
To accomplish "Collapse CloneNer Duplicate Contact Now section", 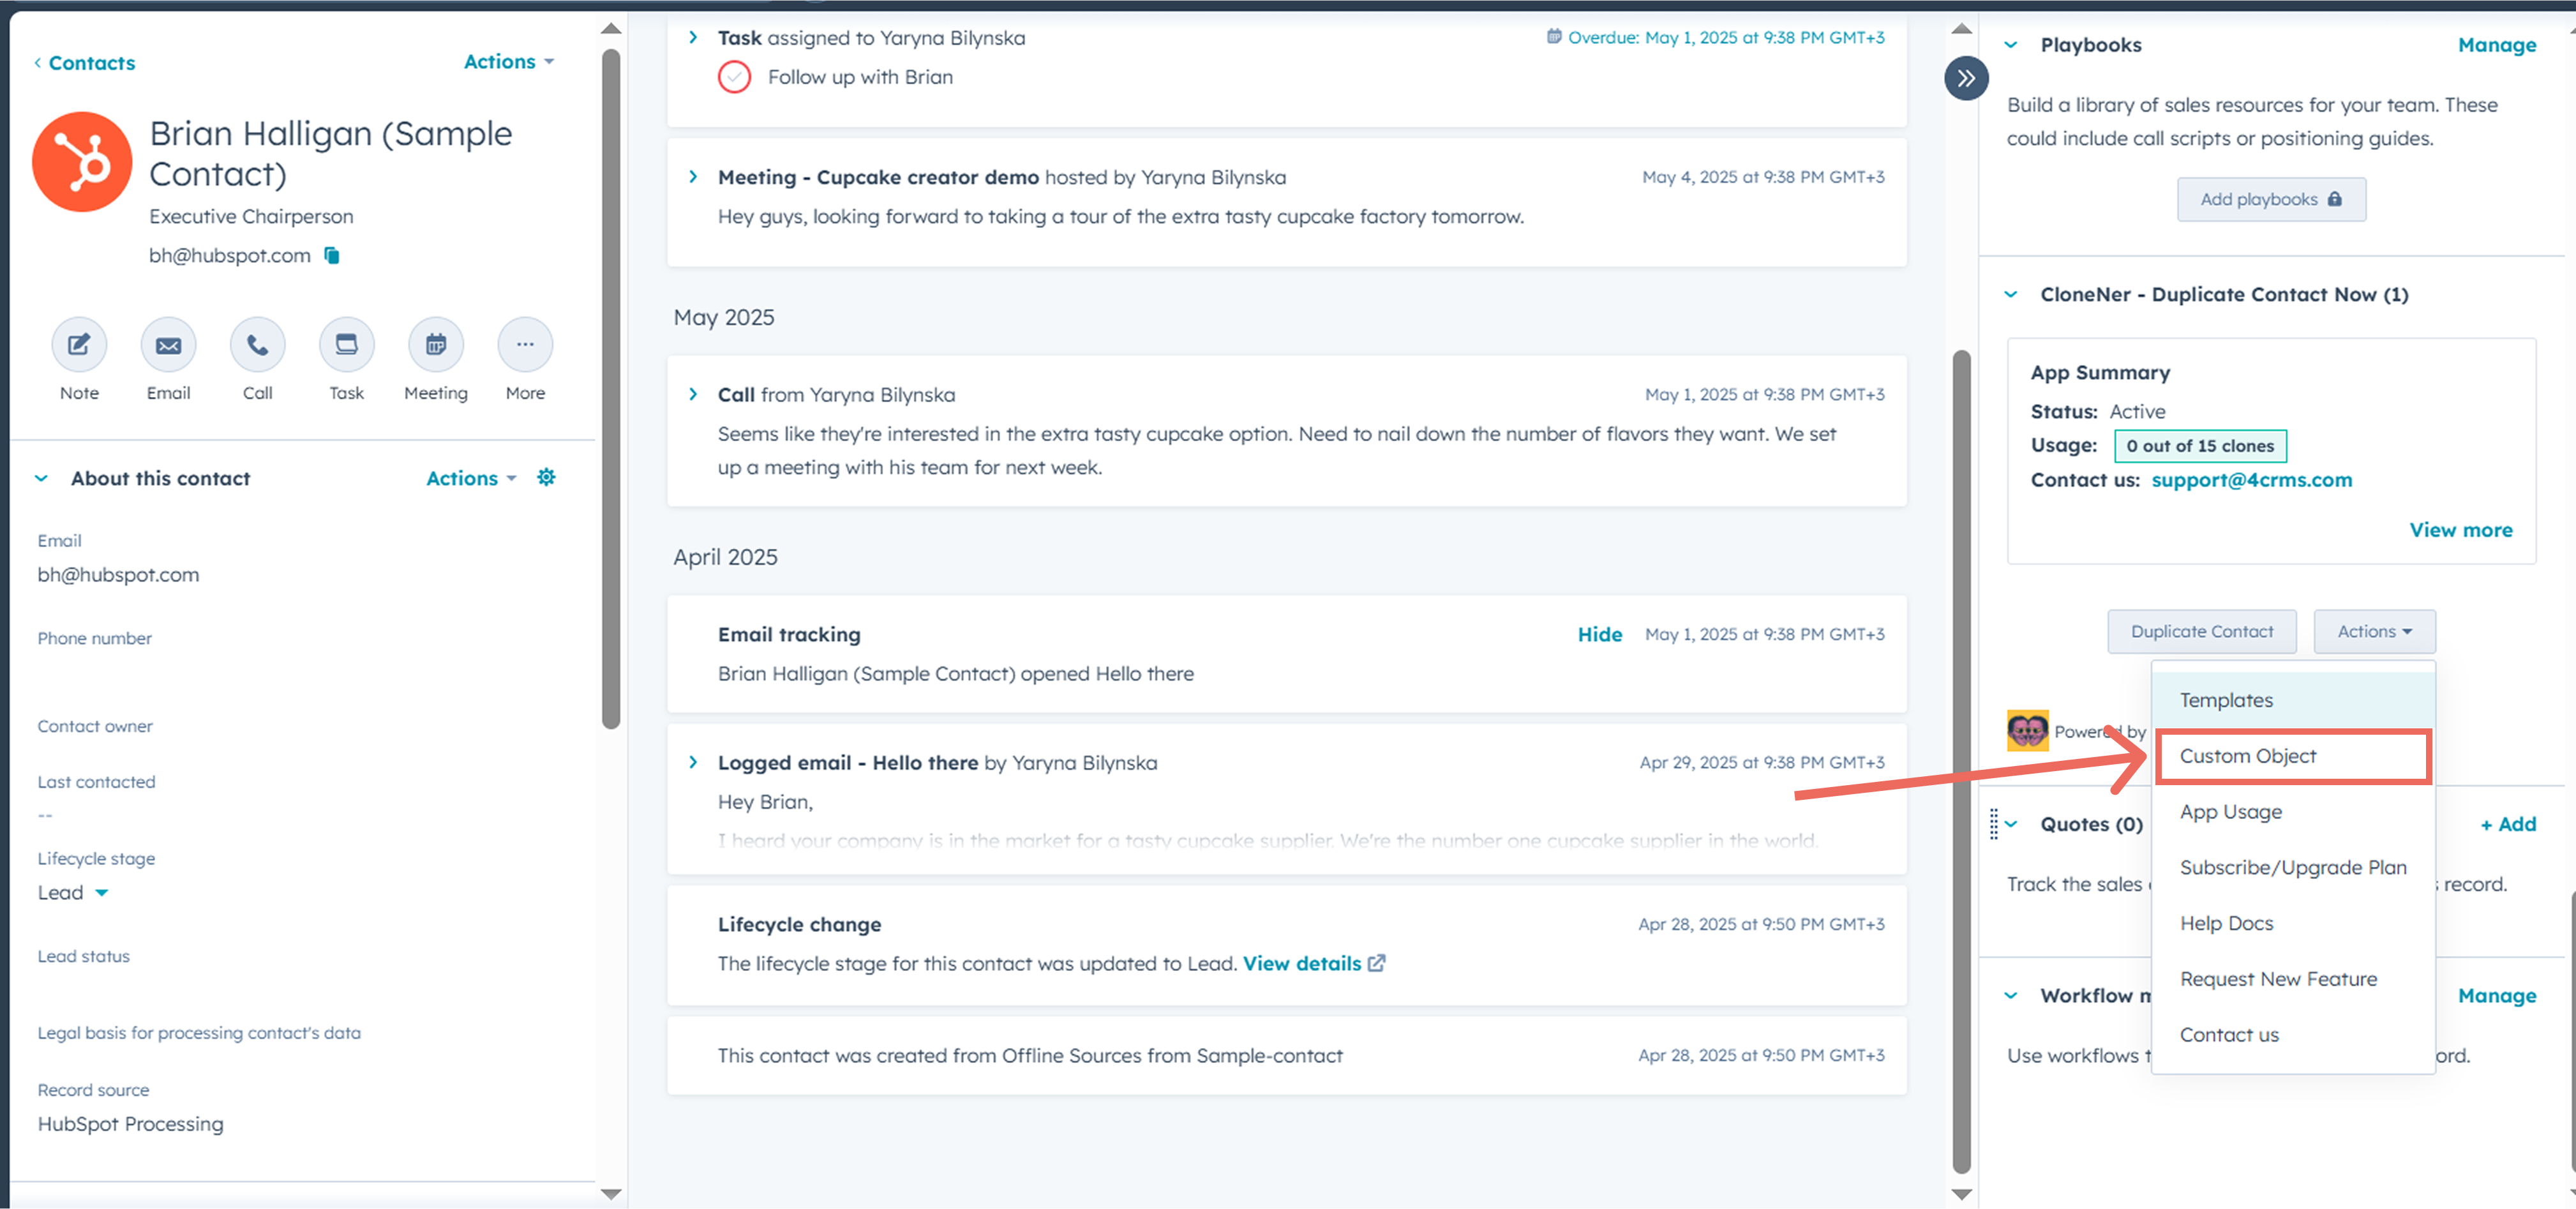I will [2011, 294].
